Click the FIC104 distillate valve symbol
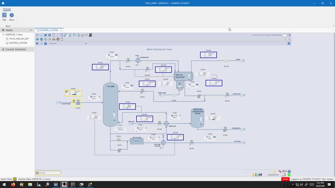The width and height of the screenshot is (335, 188). point(227,95)
